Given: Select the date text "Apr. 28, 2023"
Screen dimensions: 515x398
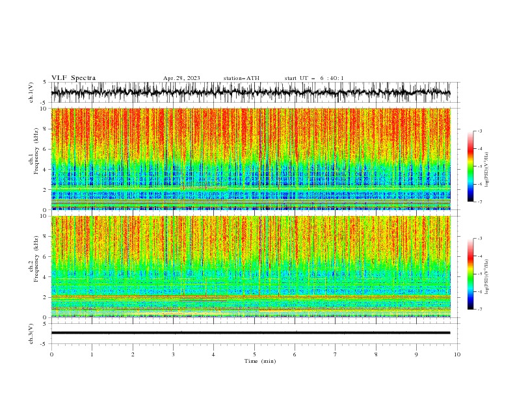Looking at the screenshot, I should tap(181, 78).
